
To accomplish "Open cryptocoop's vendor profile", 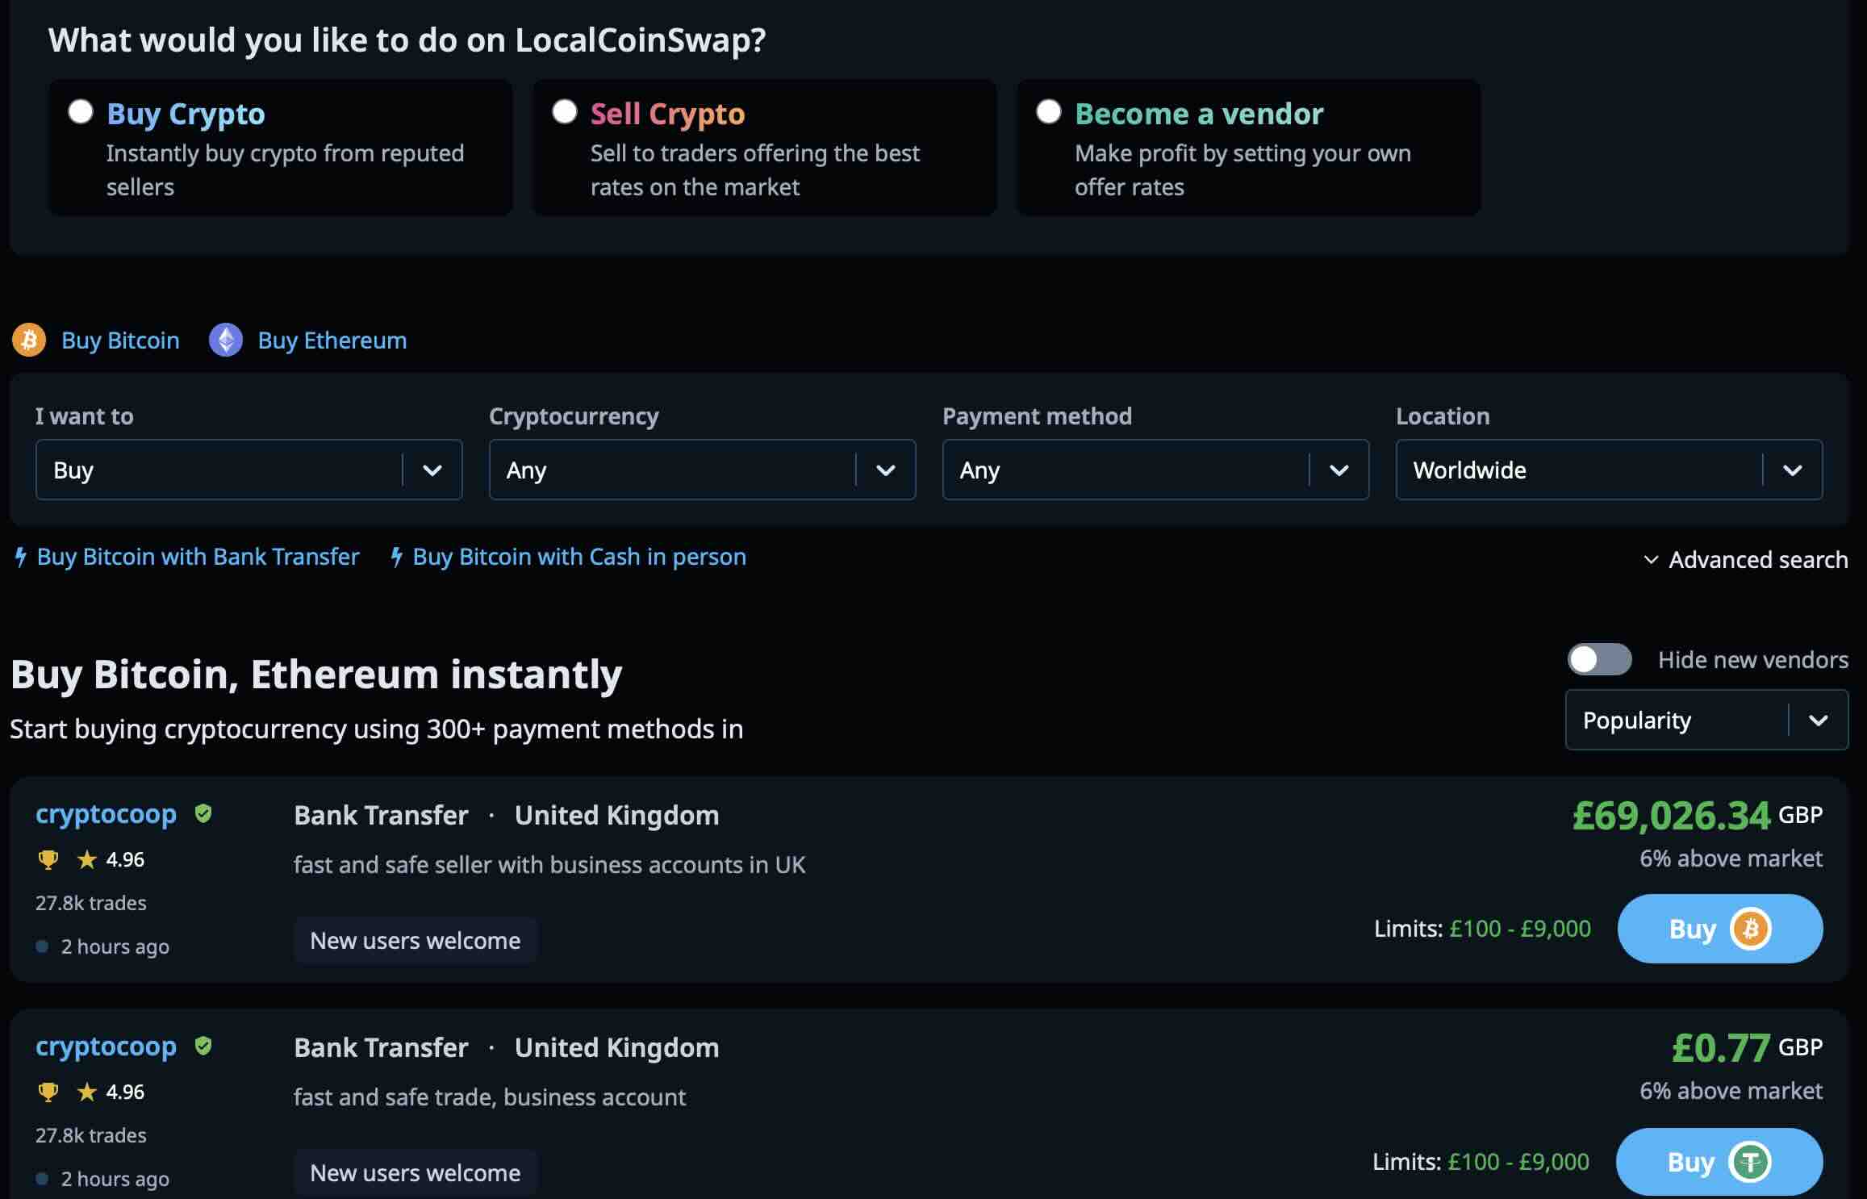I will point(106,813).
